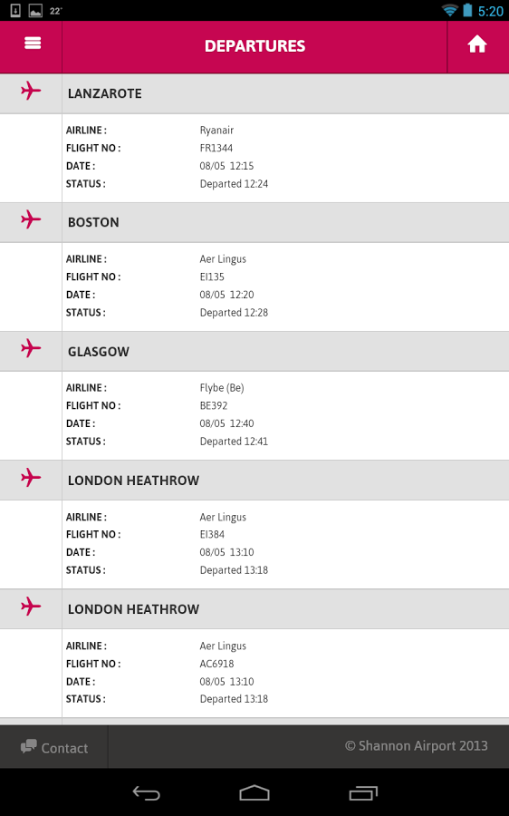Tap the plane icon beside Boston

pos(31,219)
